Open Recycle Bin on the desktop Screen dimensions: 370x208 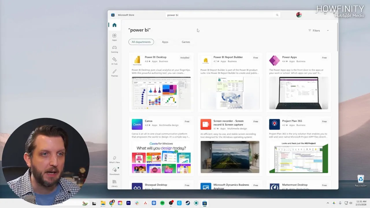coord(360,181)
